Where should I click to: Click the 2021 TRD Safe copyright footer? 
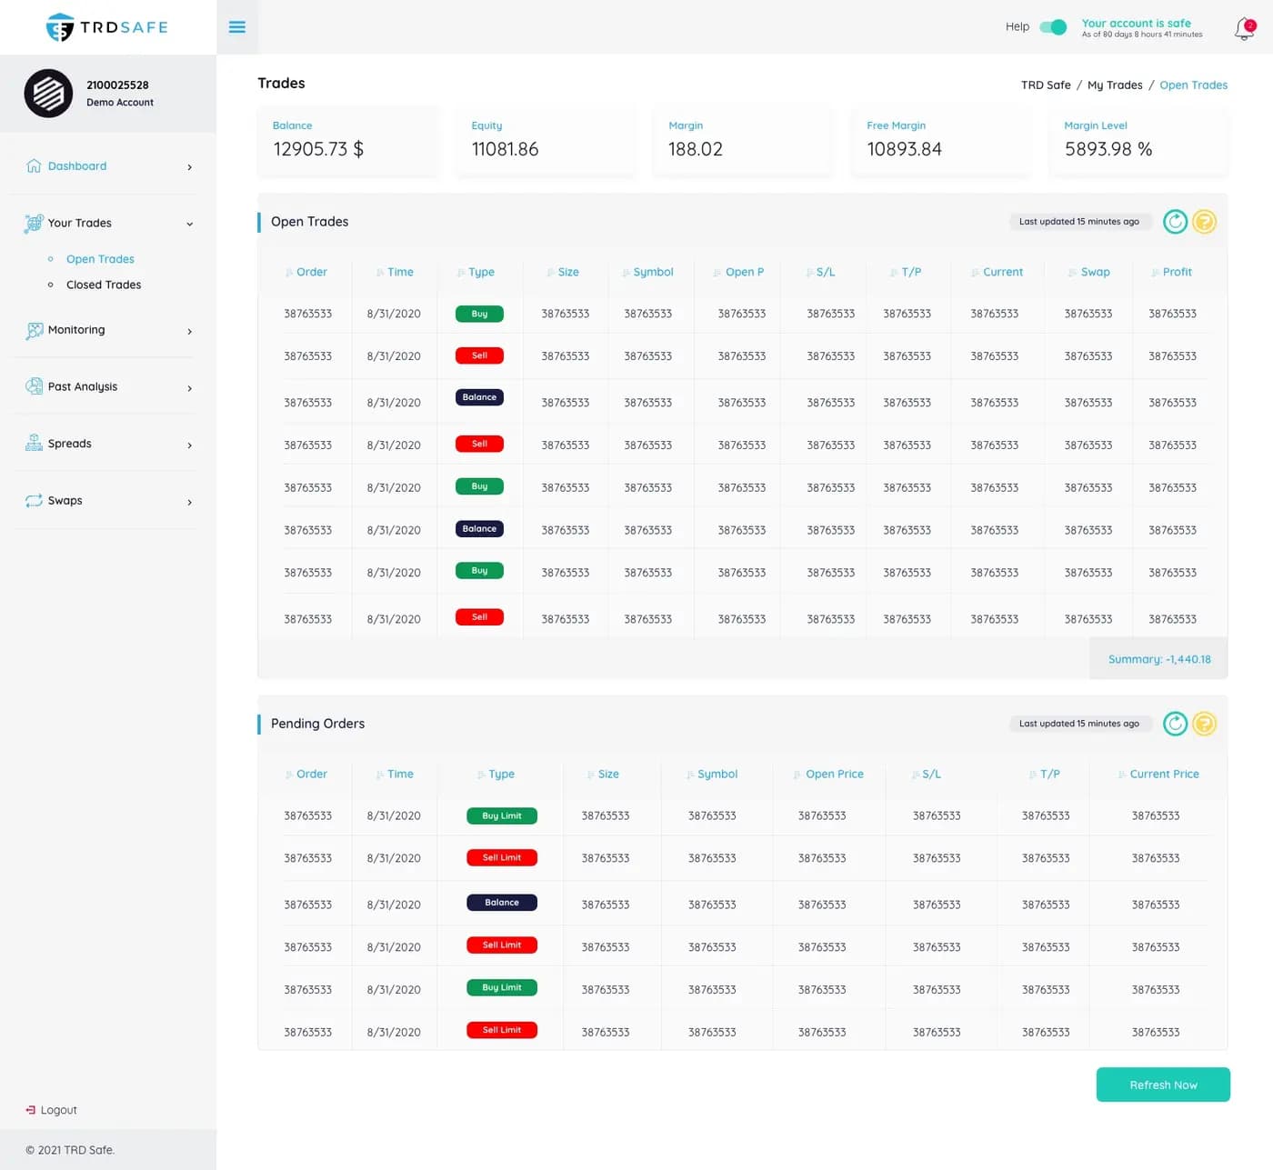(70, 1150)
